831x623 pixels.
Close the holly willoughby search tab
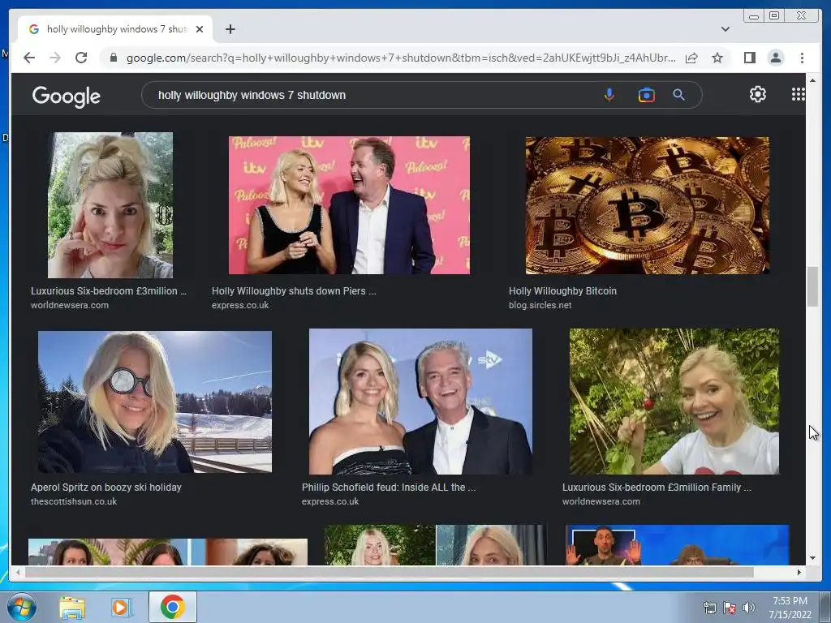(x=200, y=29)
